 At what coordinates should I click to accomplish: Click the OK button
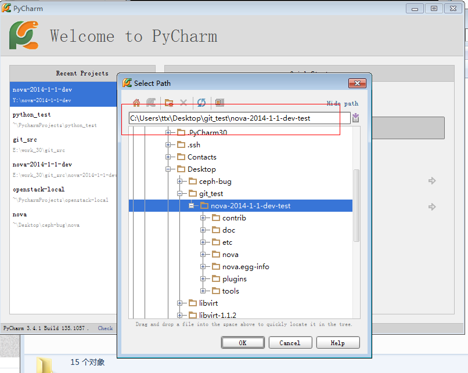pos(243,343)
